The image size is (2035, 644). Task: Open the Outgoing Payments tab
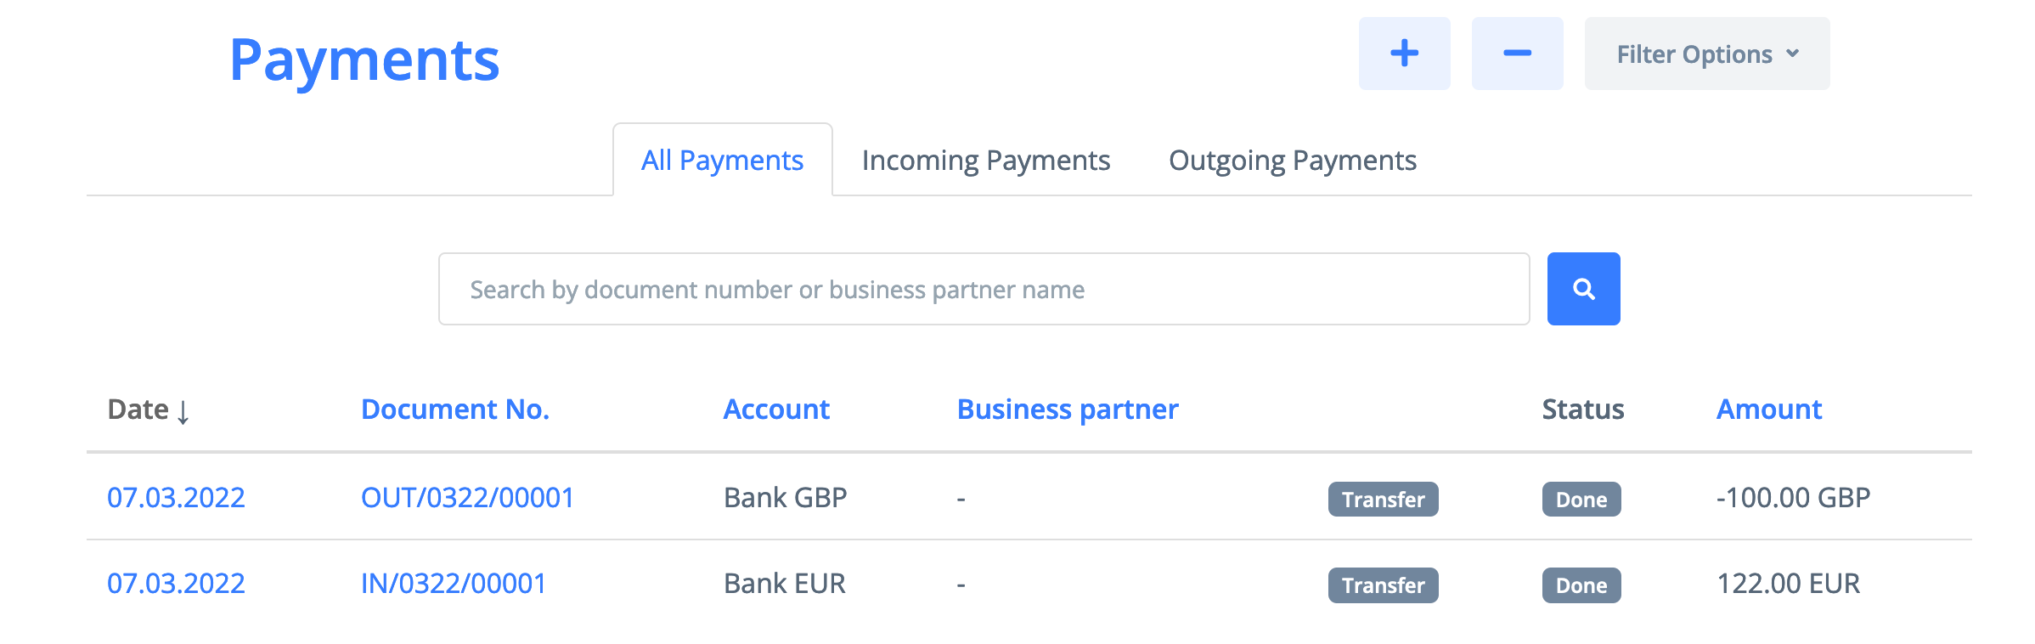(1292, 161)
